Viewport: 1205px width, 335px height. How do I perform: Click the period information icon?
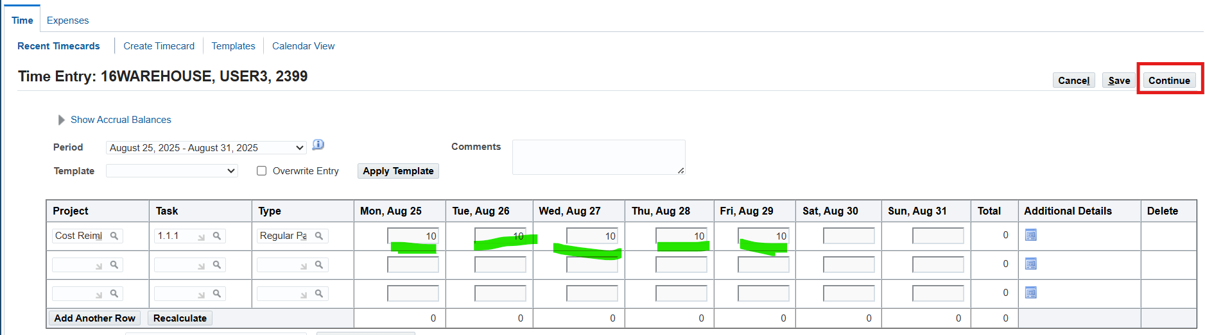point(318,145)
